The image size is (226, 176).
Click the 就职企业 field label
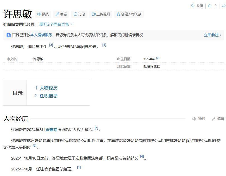pyautogui.click(x=124, y=66)
